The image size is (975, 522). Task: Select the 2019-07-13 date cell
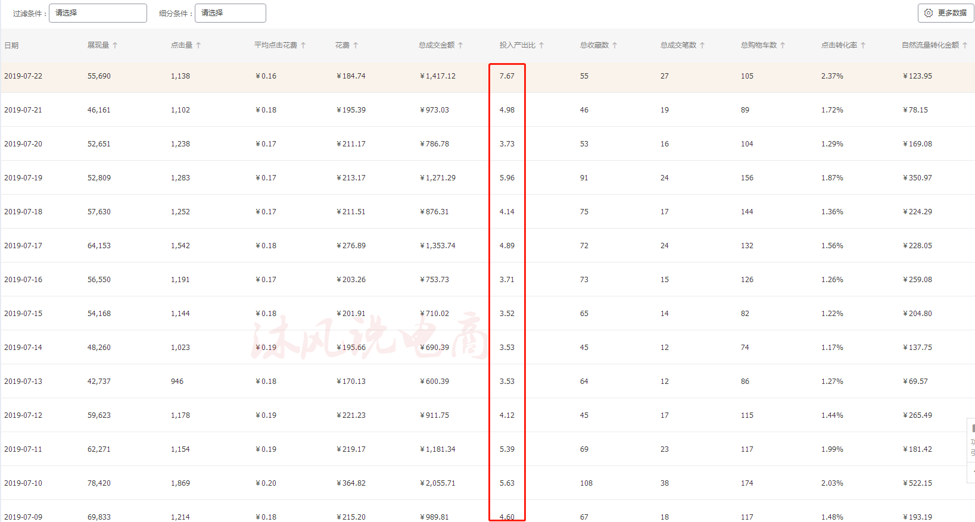click(23, 382)
